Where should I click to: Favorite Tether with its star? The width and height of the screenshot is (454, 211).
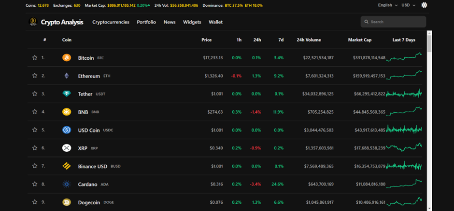(x=35, y=93)
